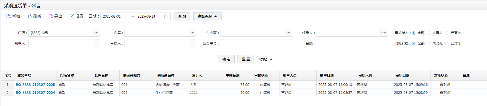Click the 重置 reset button
This screenshot has height=106, width=487.
(x=246, y=59)
